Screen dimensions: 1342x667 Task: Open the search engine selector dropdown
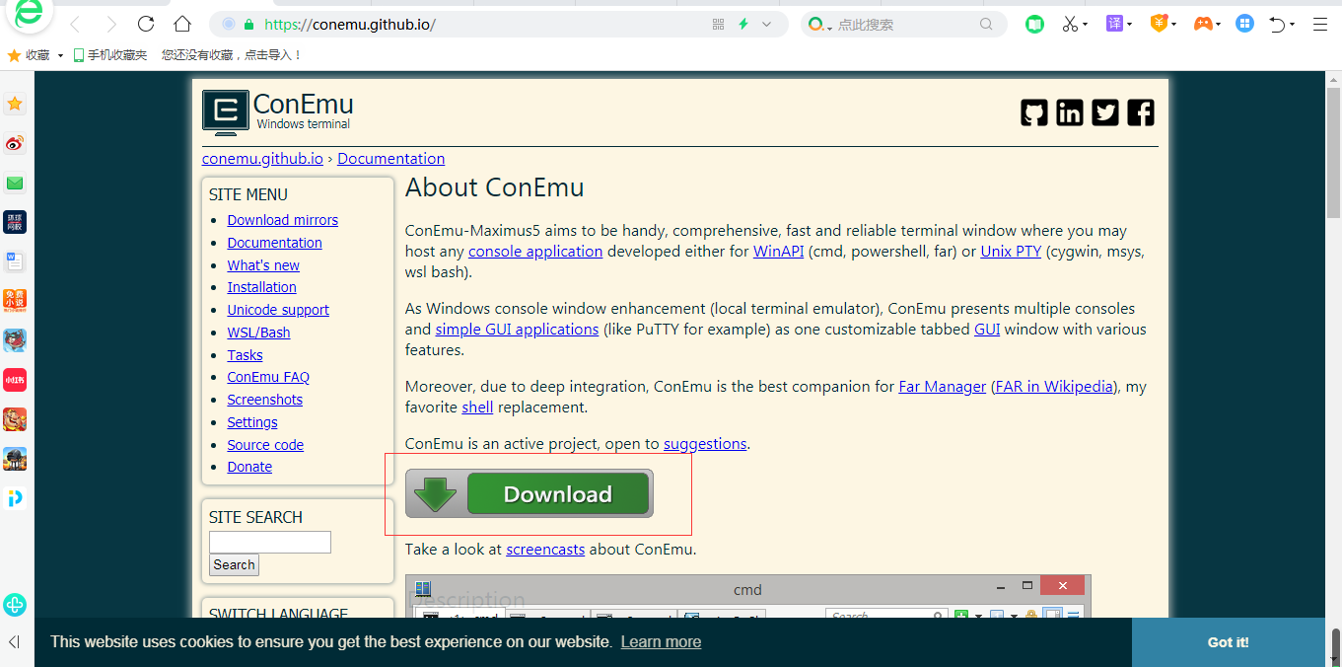pyautogui.click(x=820, y=25)
